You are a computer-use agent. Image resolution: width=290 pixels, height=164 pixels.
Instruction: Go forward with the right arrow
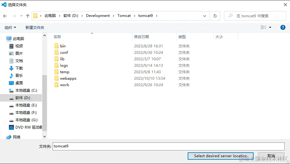tap(14, 16)
